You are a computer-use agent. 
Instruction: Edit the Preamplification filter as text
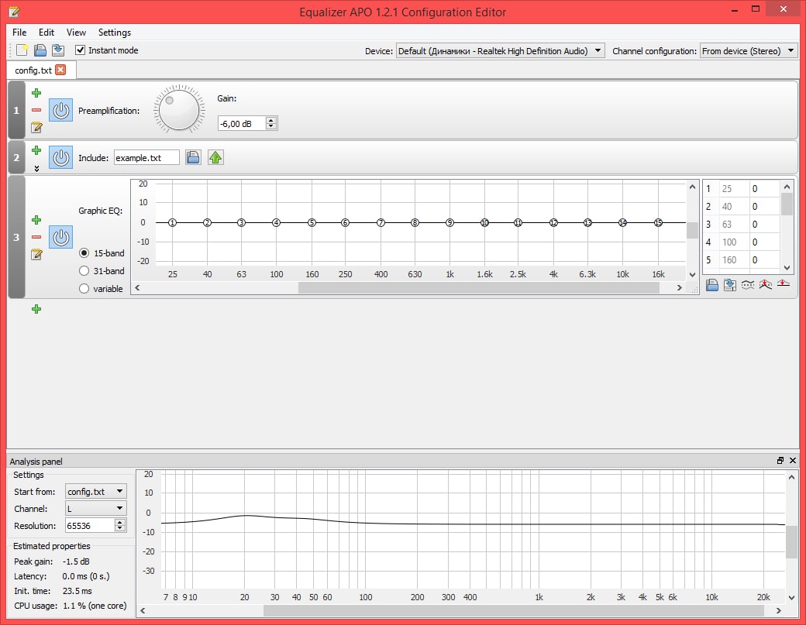point(36,127)
